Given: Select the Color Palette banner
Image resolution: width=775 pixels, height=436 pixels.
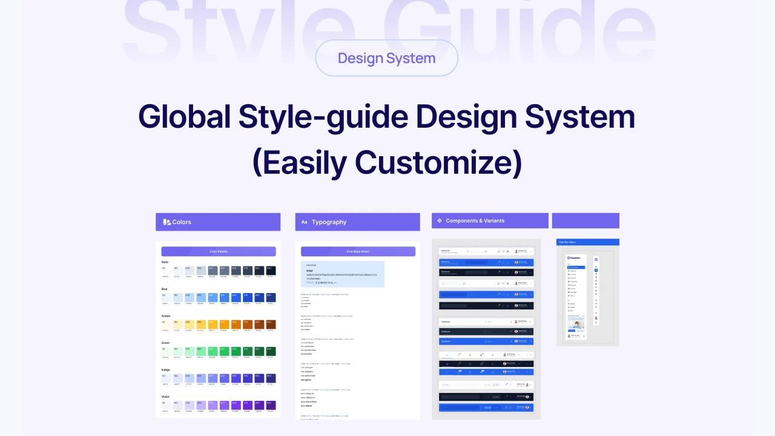Looking at the screenshot, I should coord(219,251).
